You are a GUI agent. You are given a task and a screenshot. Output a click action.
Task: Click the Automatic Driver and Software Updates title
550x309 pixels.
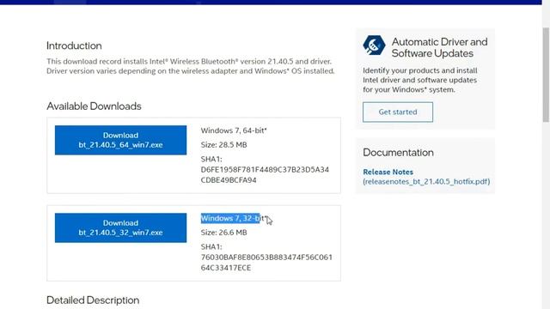439,48
